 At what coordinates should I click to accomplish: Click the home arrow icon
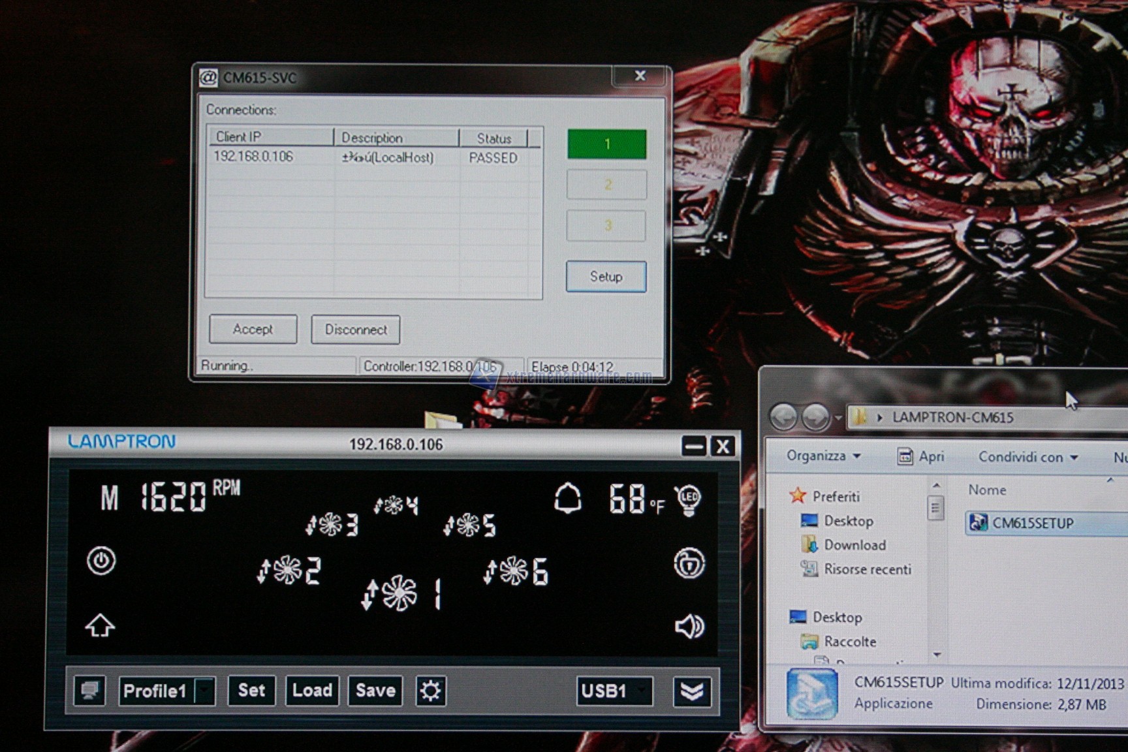pos(100,625)
